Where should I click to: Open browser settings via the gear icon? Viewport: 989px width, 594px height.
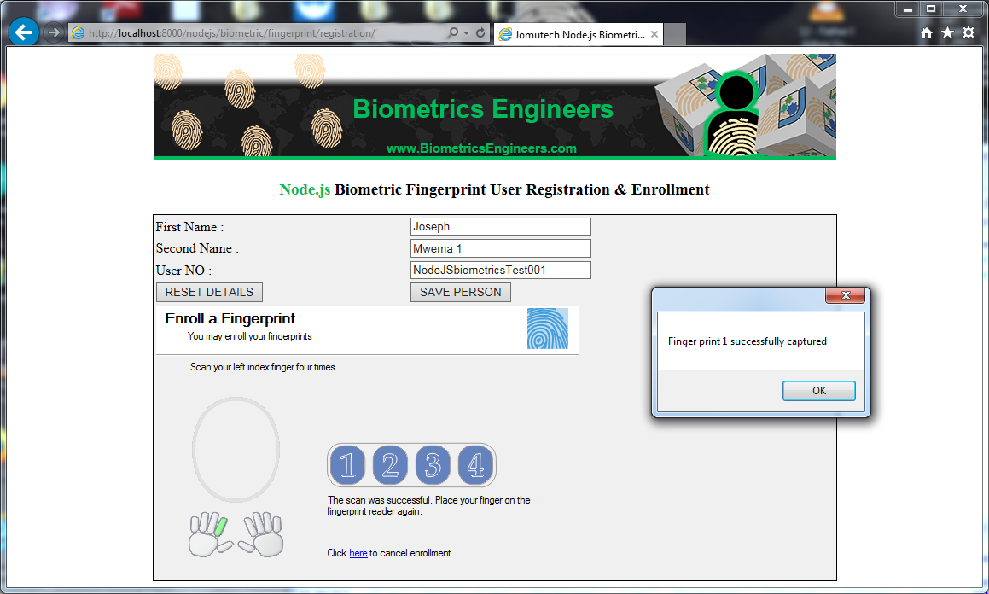(968, 32)
